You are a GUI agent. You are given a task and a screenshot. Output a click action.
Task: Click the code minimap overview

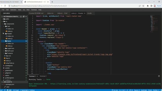[x=154, y=24]
